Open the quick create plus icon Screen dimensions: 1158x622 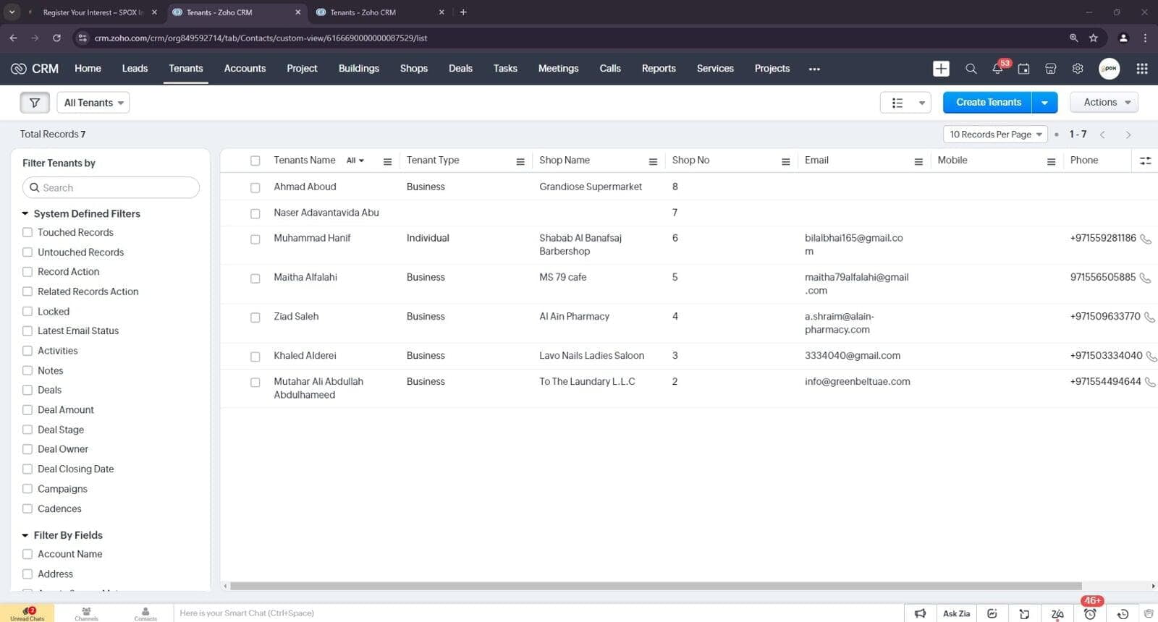click(941, 69)
